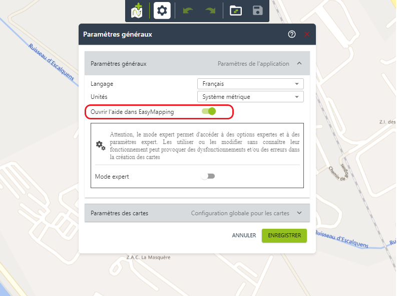Screen dimensions: 397x296
Task: Select the 'Paramètres des cartes' section header
Action: click(x=119, y=213)
